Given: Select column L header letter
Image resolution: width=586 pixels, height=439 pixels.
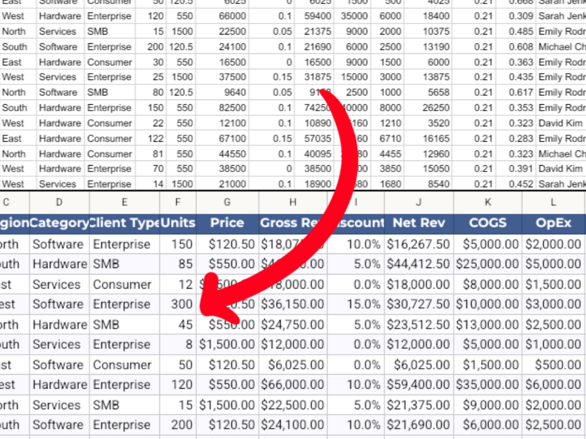Looking at the screenshot, I should pos(554,203).
